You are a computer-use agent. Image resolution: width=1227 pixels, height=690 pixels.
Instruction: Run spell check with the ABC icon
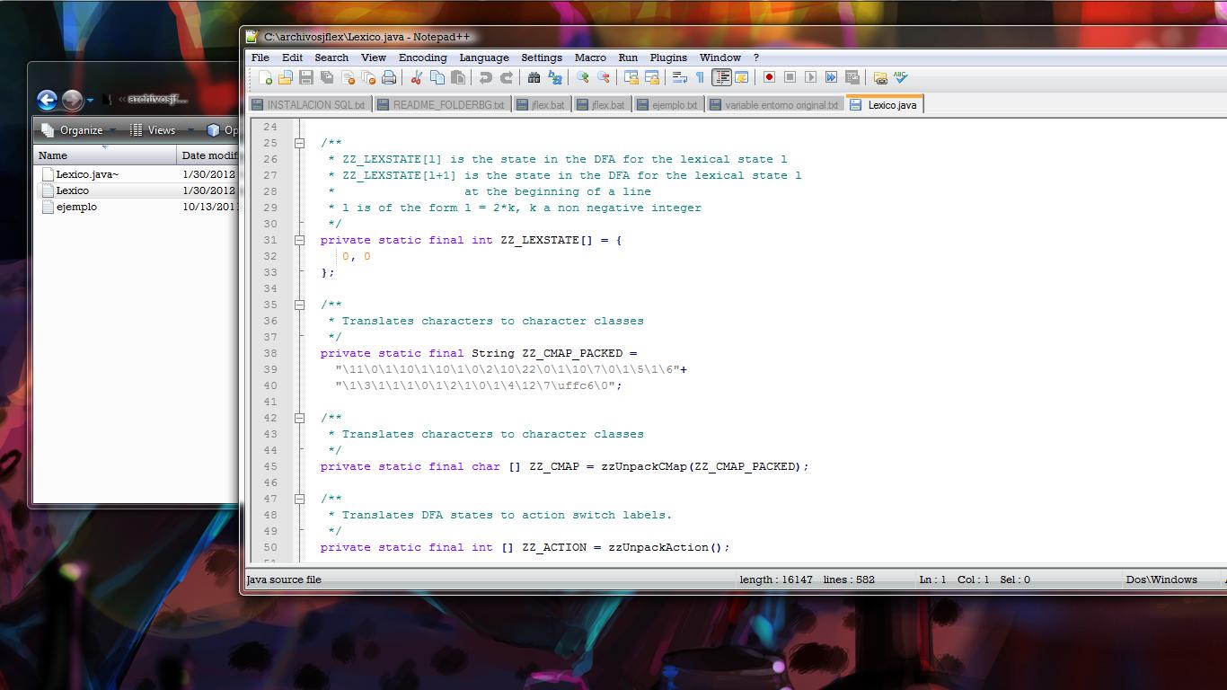[900, 79]
